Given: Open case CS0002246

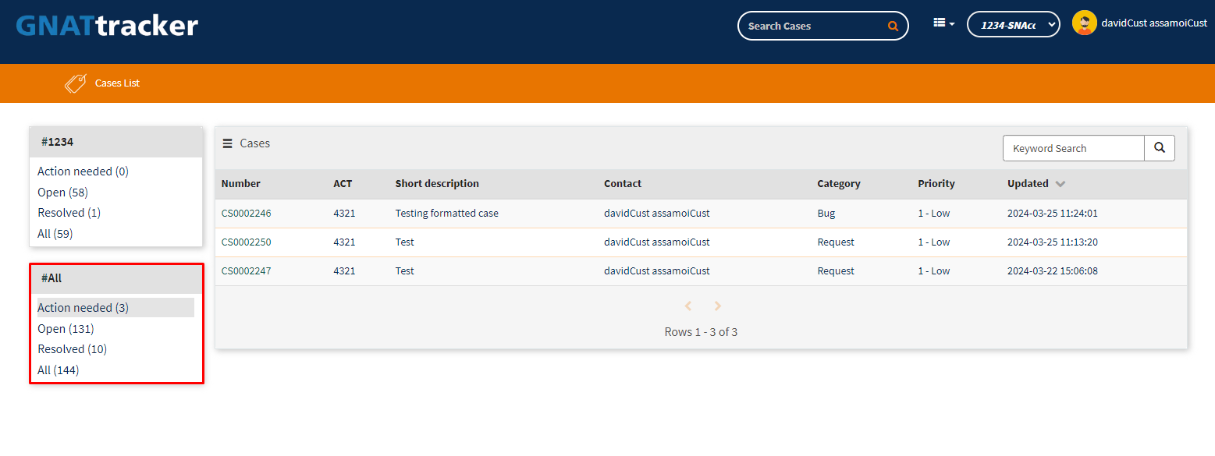Looking at the screenshot, I should click(247, 214).
